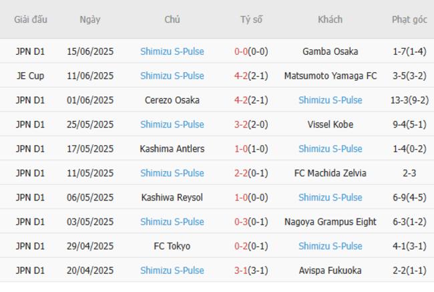Open Kashiwa Reysol team entry
The height and width of the screenshot is (292, 434).
pos(172,197)
